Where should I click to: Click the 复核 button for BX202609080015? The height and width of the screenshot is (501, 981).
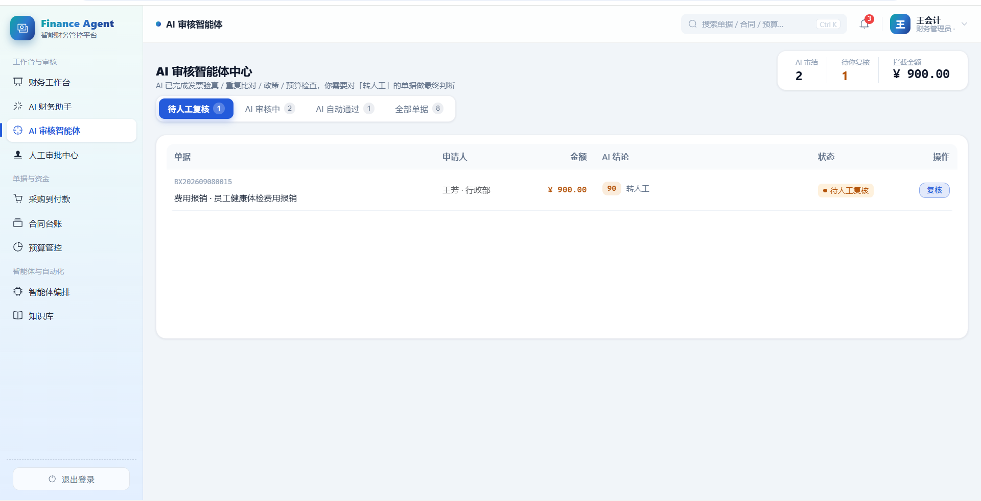[x=934, y=190]
